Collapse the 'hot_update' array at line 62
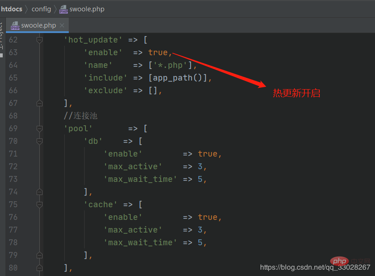Image resolution: width=375 pixels, height=276 pixels. [x=39, y=40]
